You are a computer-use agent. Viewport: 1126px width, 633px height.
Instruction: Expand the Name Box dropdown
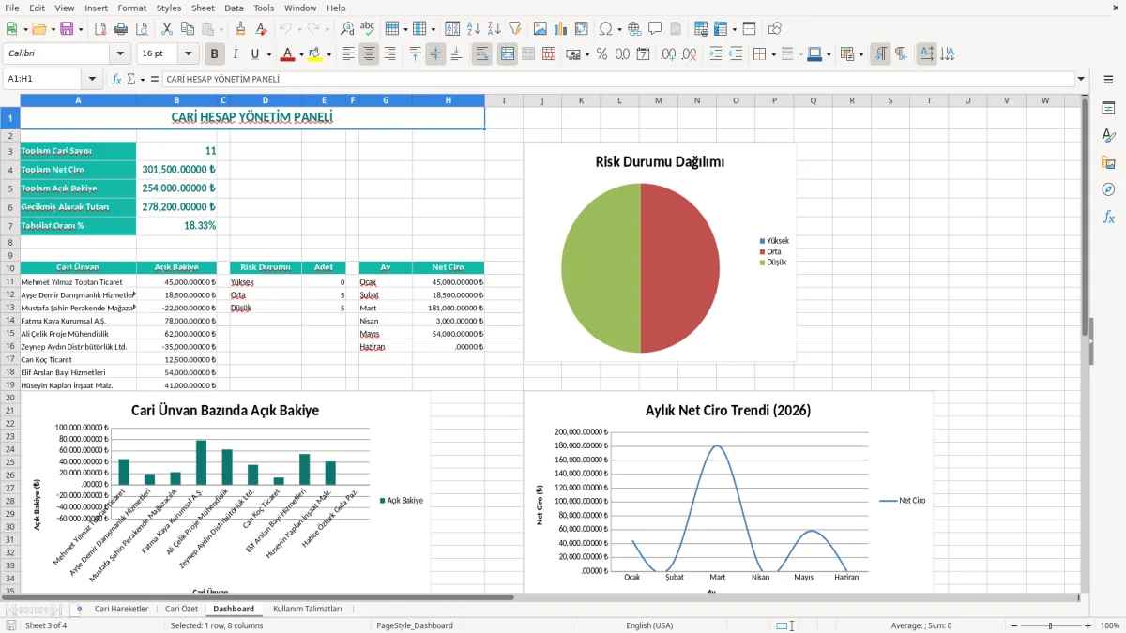[92, 79]
